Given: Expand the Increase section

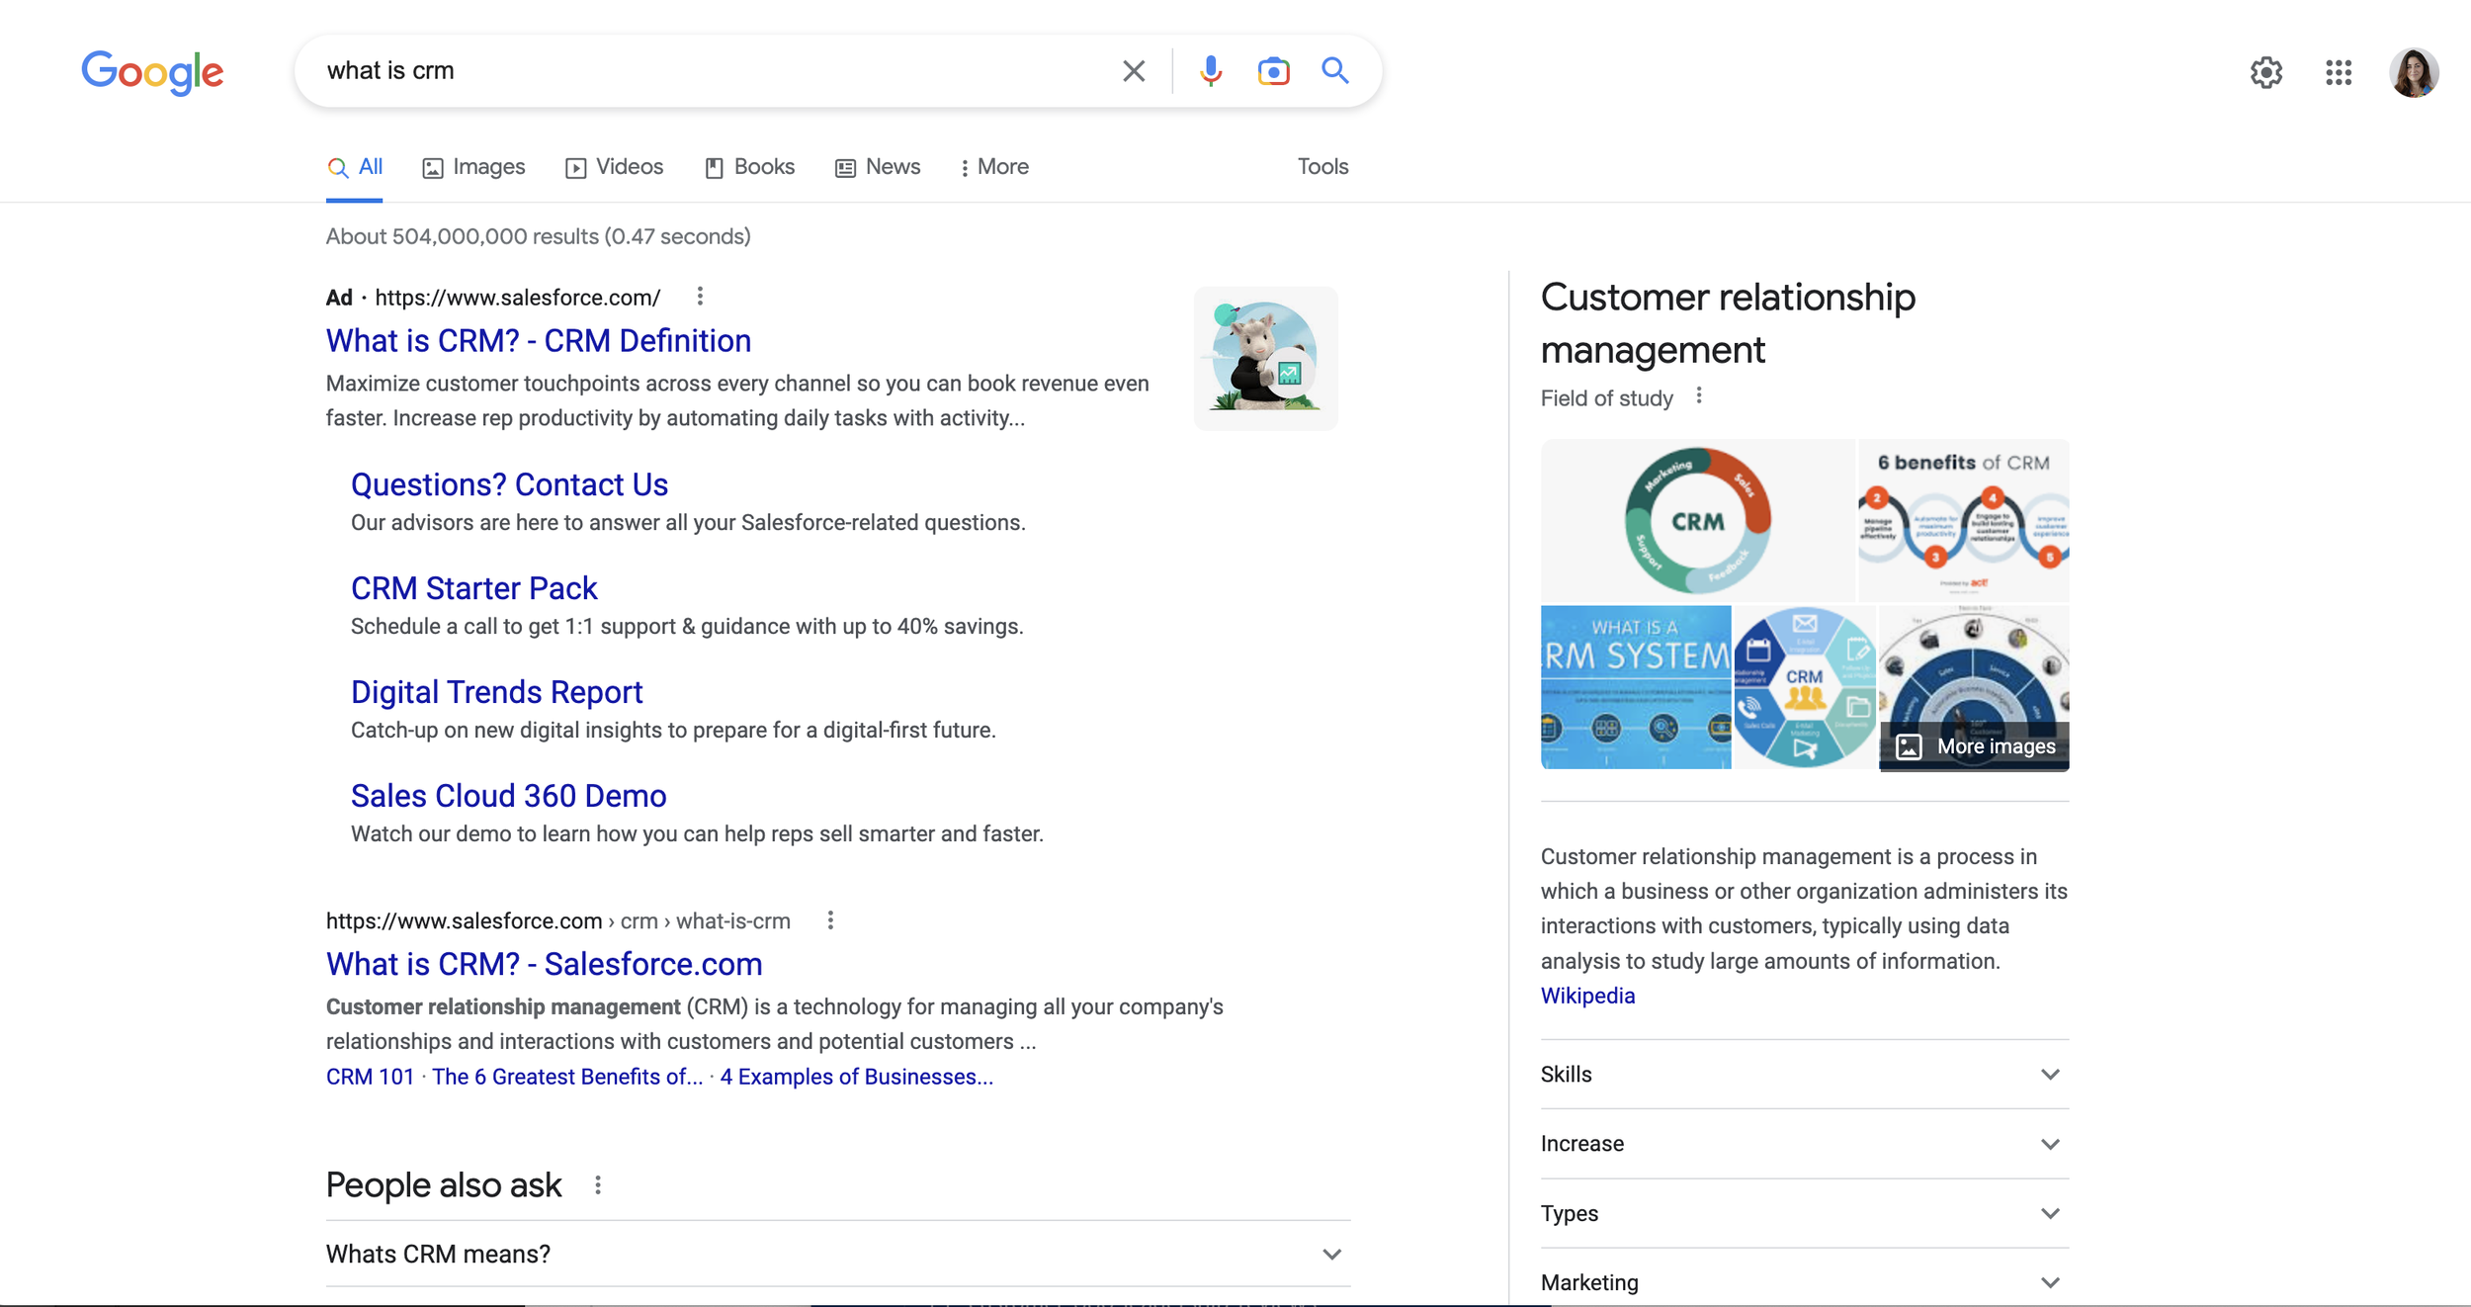Looking at the screenshot, I should coord(1804,1144).
